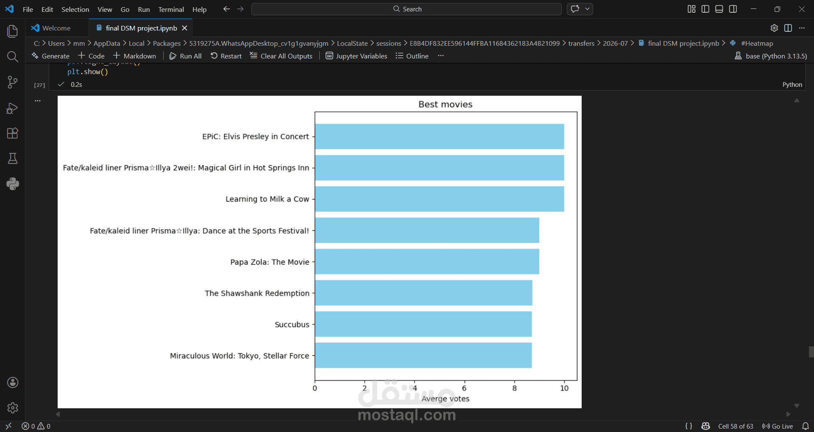Show errors and warnings problems panel

36,426
